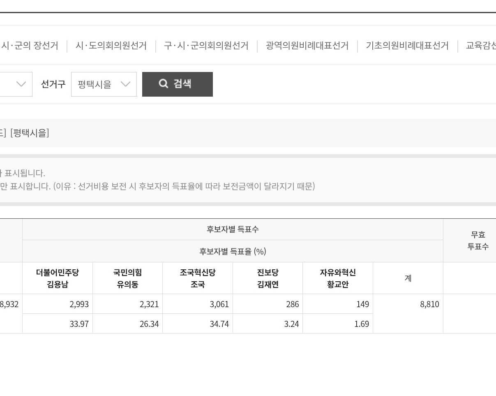
Task: Click the percentage cell 3.24
Action: tap(268, 324)
